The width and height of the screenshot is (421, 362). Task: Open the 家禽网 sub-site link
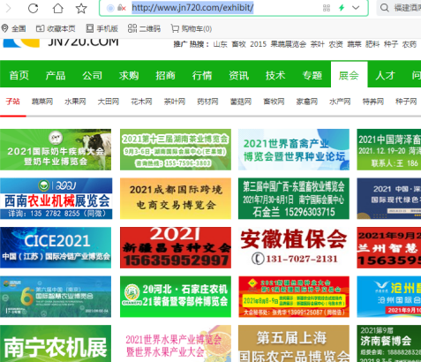click(307, 102)
